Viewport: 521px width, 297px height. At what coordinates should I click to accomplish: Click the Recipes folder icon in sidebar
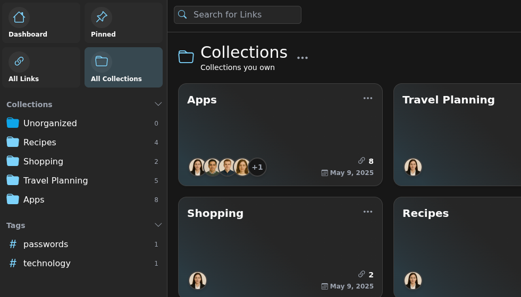13,142
